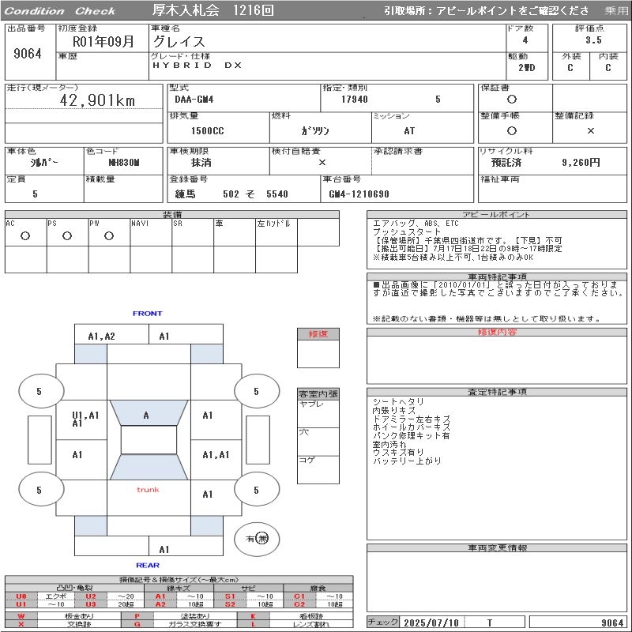
Task: Select the アピールポイント section header
Action: 496,214
